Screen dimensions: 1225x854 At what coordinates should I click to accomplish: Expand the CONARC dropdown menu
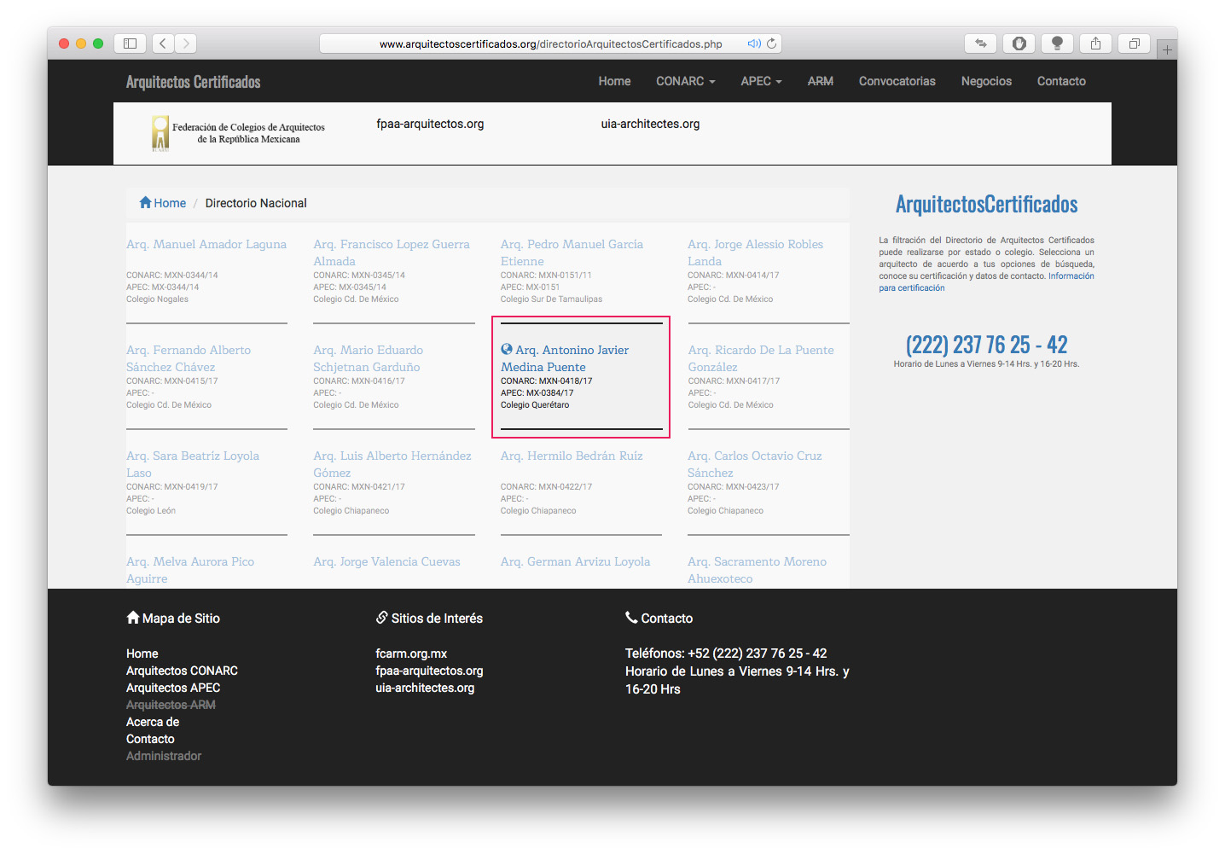pos(685,81)
